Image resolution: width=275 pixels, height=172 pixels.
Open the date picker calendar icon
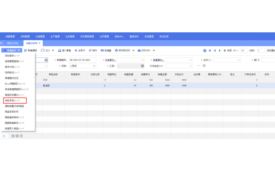[x=46, y=60]
